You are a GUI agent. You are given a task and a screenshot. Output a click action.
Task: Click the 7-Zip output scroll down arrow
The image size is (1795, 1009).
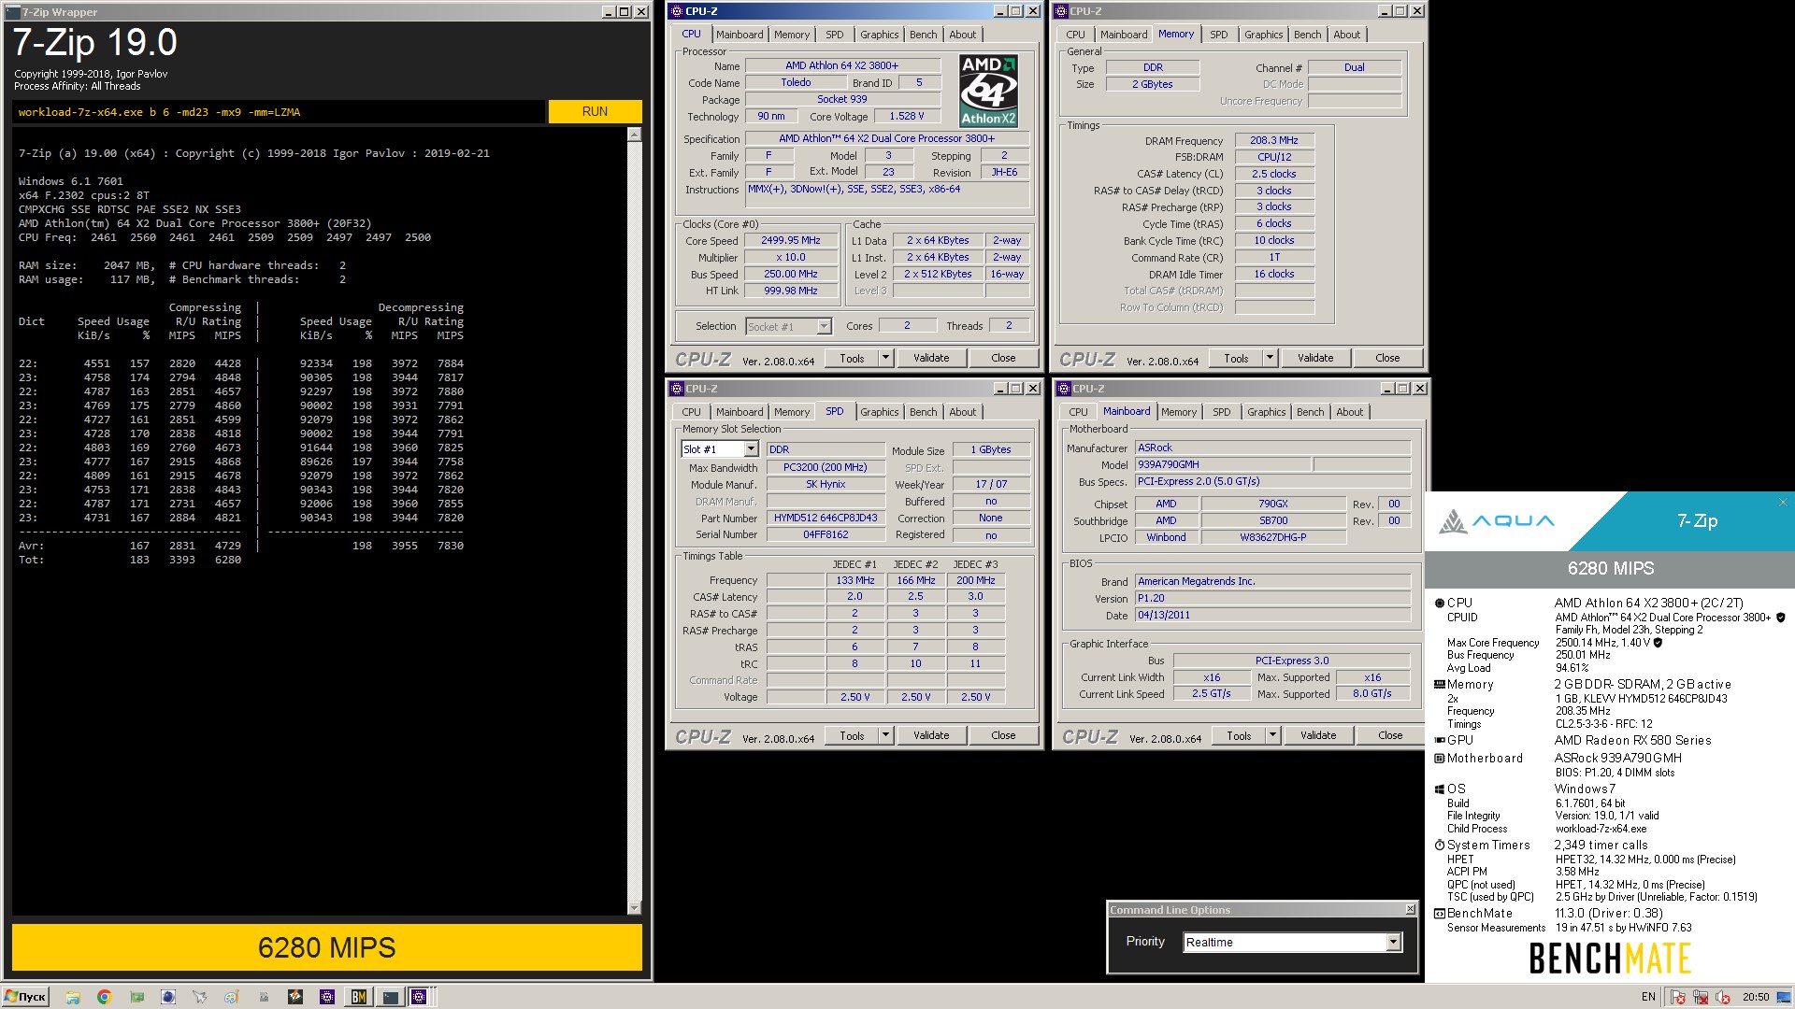(x=635, y=907)
